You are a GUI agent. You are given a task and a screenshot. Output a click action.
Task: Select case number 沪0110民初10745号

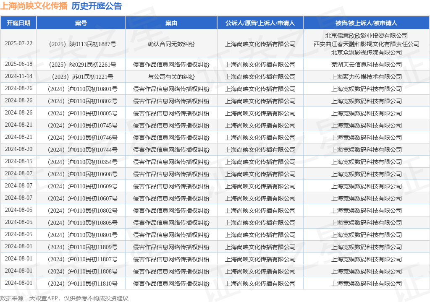pos(93,125)
